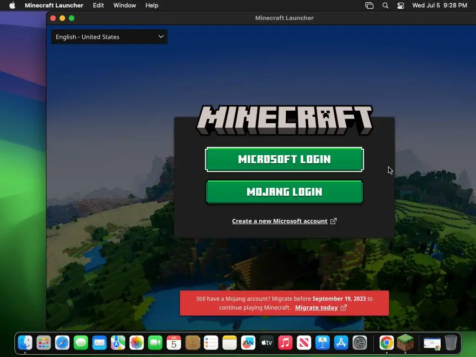476x357 pixels.
Task: Open the Apple menu
Action: pos(12,5)
